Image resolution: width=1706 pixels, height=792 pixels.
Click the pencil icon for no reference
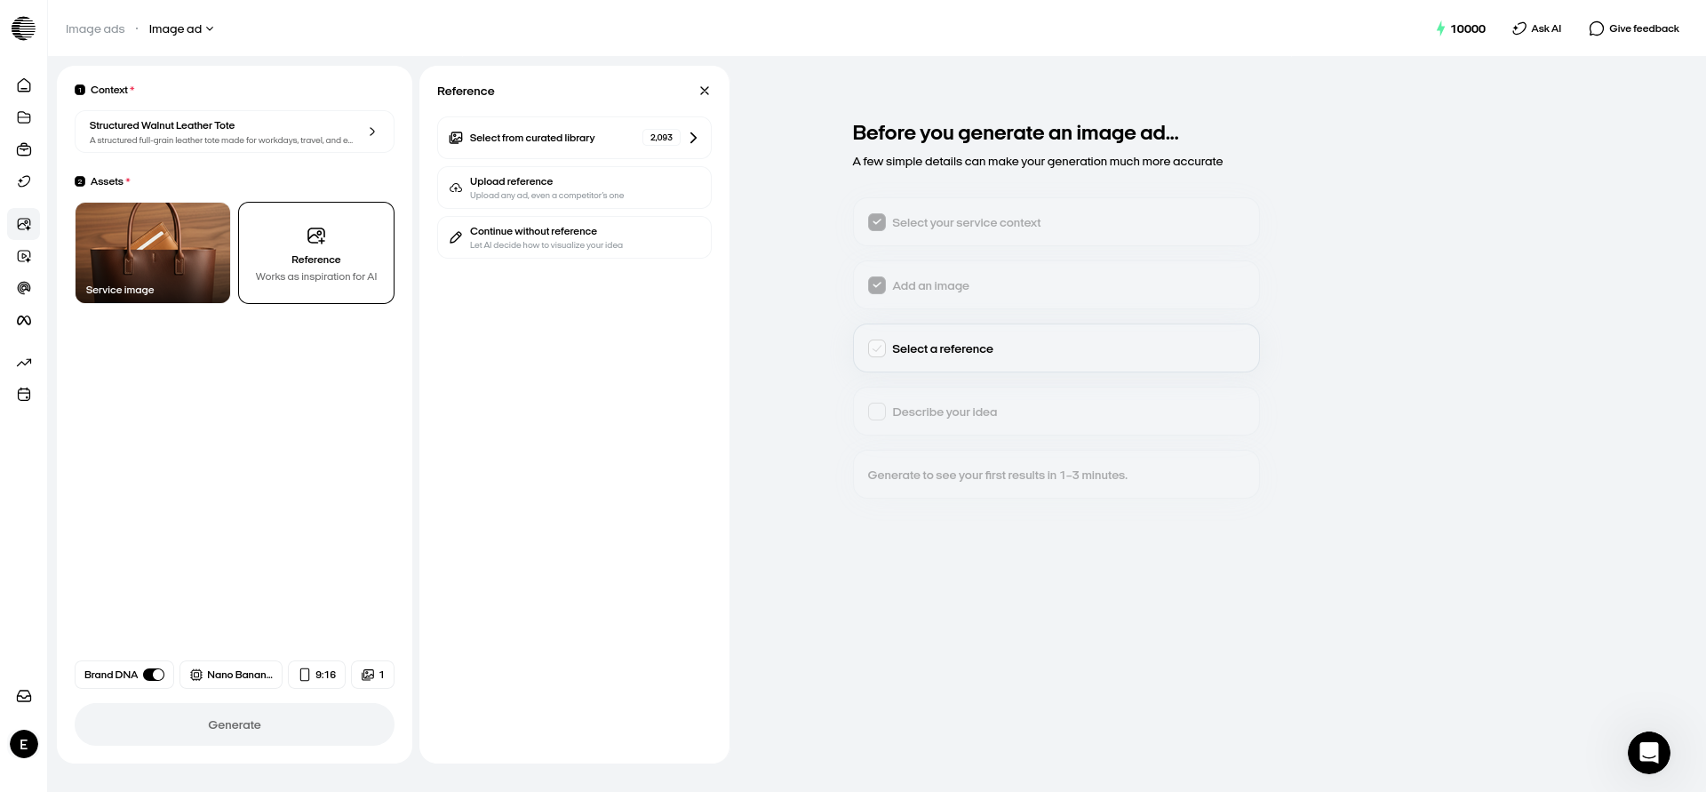pos(456,237)
